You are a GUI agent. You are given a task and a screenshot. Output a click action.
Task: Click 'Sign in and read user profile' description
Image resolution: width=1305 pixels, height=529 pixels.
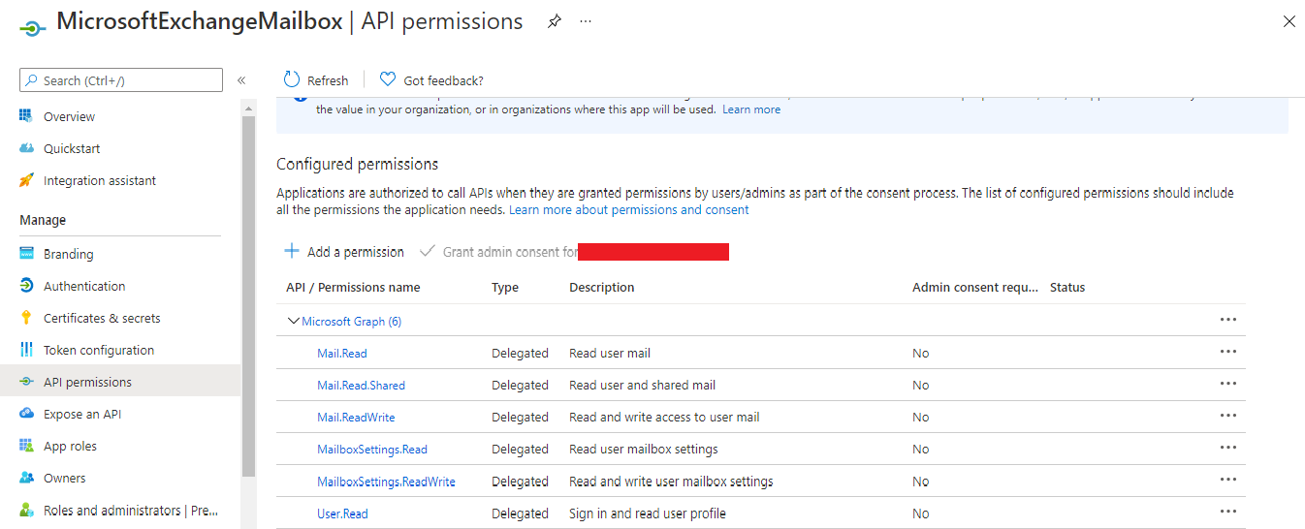[x=648, y=513]
